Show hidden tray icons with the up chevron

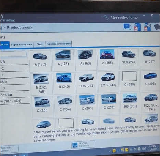110,151
